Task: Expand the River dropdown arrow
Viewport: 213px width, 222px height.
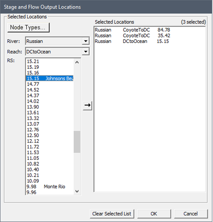Action: pos(86,41)
